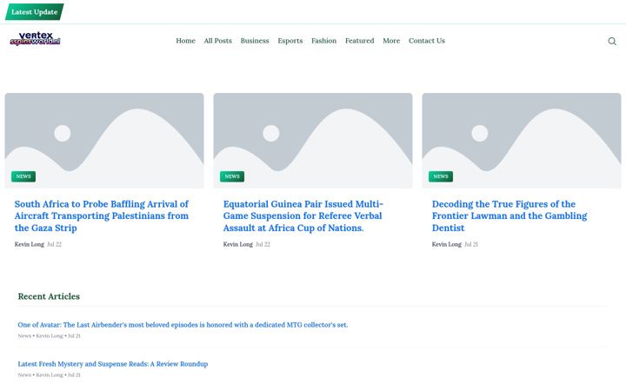Open the Contact Us page
The width and height of the screenshot is (626, 391).
[x=427, y=41]
